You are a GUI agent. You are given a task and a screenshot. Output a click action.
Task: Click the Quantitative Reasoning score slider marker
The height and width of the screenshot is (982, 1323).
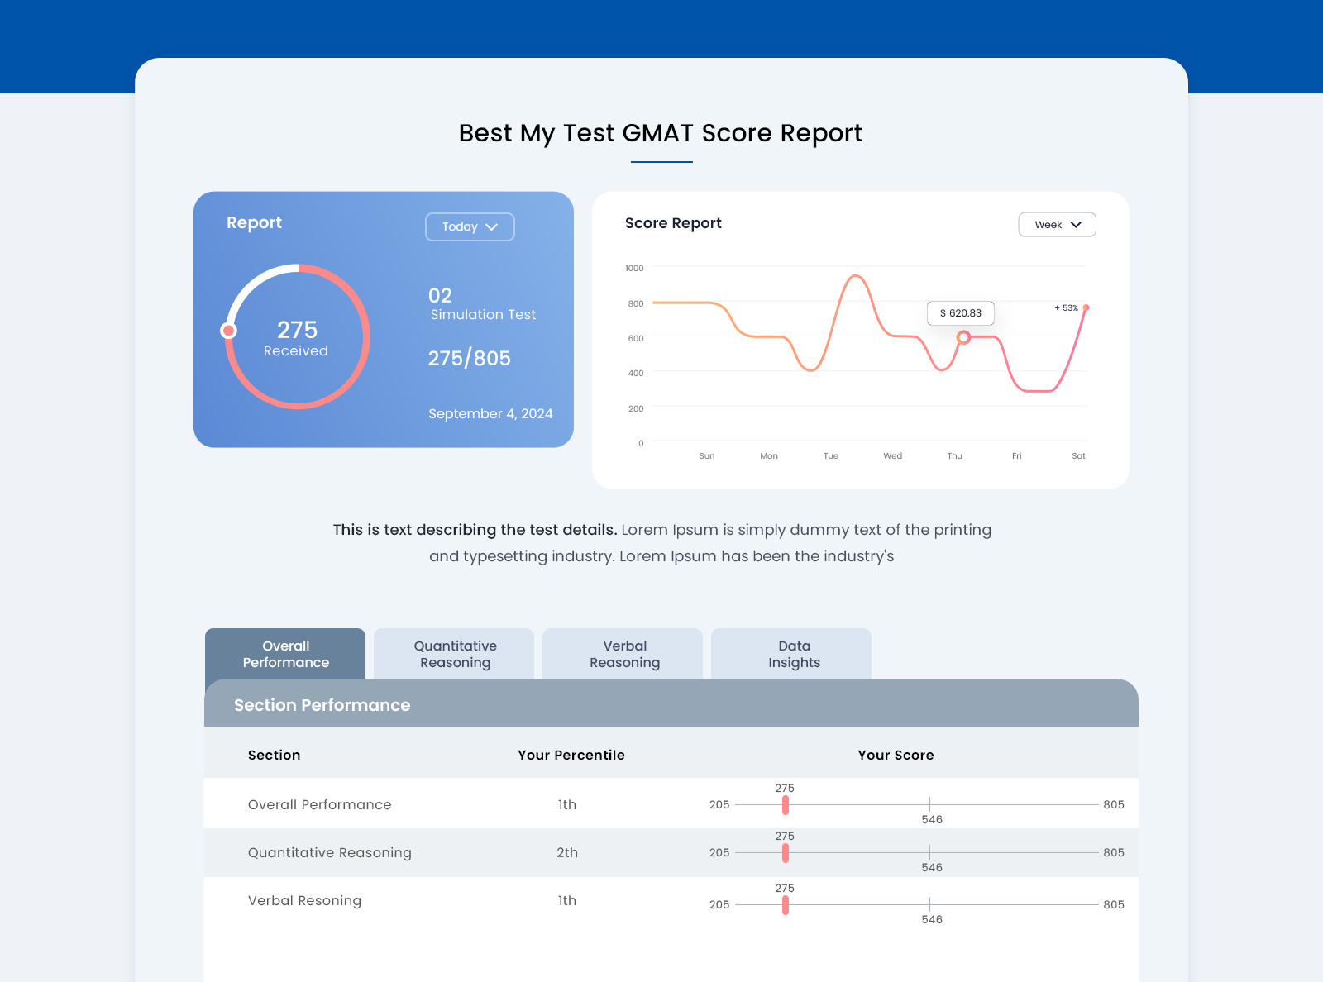pos(786,852)
